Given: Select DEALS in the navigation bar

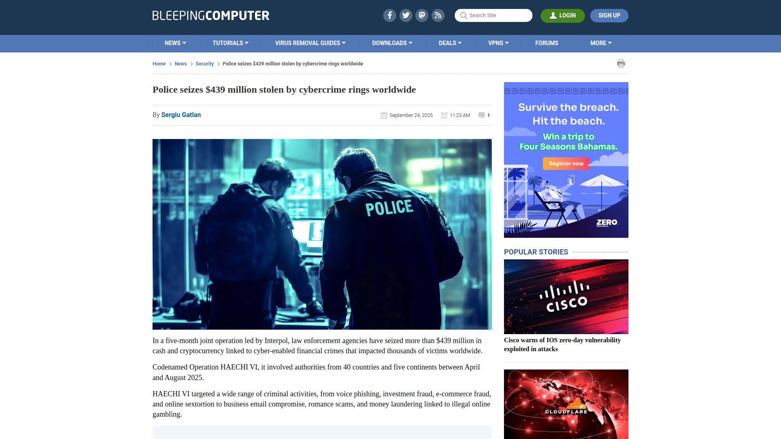Looking at the screenshot, I should click(450, 43).
